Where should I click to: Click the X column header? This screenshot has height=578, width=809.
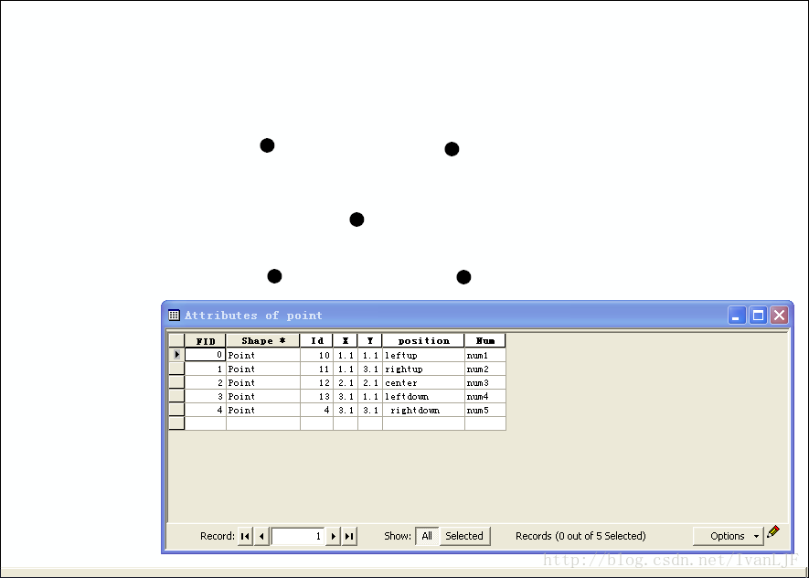[x=346, y=340]
